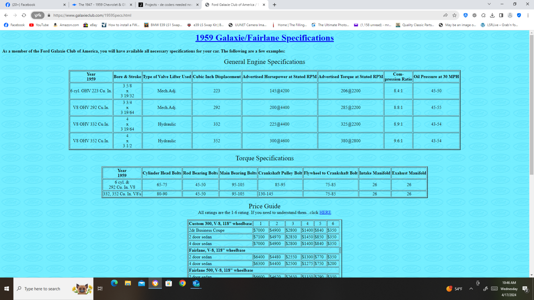
Task: Toggle the VPN button in address bar
Action: [x=38, y=15]
